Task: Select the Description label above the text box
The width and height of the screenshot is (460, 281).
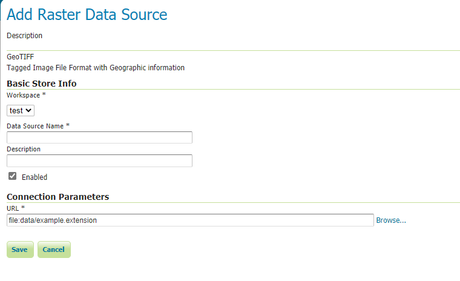Action: pyautogui.click(x=24, y=149)
